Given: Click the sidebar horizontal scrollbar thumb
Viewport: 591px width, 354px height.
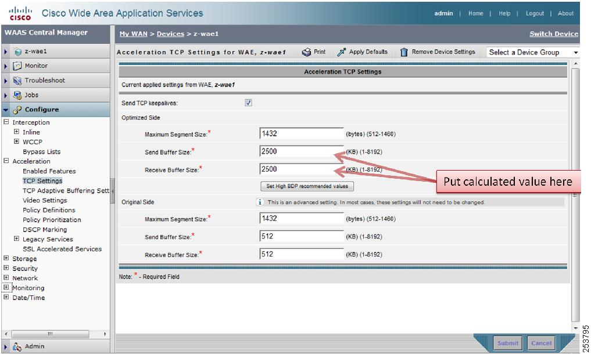Looking at the screenshot, I should point(50,334).
